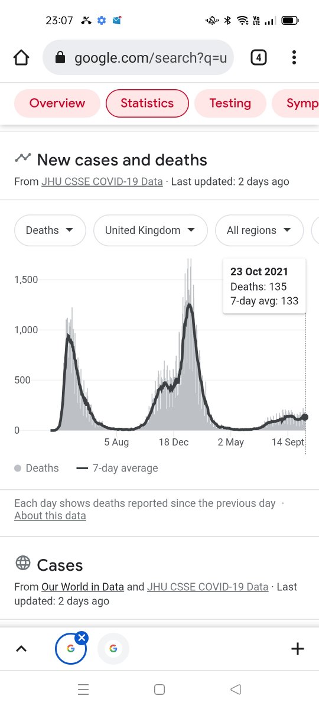Viewport: 319px width, 709px height.
Task: Collapse the tab strip with the up chevron
Action: [21, 649]
